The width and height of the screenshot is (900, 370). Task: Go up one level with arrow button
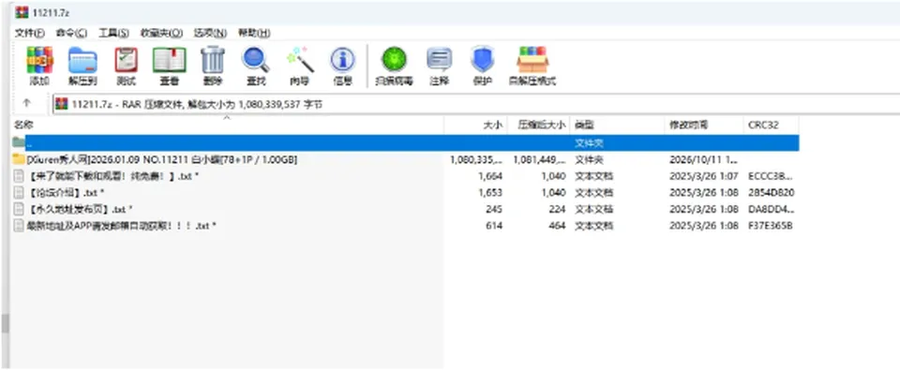(x=26, y=104)
